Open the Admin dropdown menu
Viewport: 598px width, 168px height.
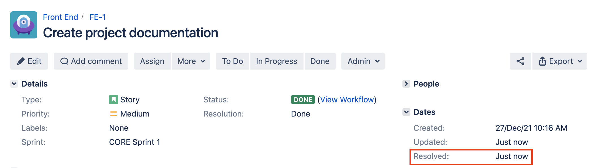363,61
